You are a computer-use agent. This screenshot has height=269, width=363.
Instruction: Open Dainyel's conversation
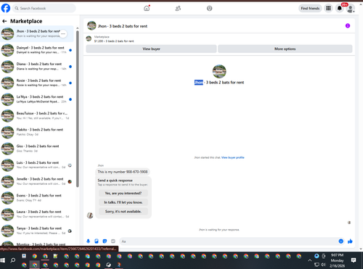pos(37,50)
